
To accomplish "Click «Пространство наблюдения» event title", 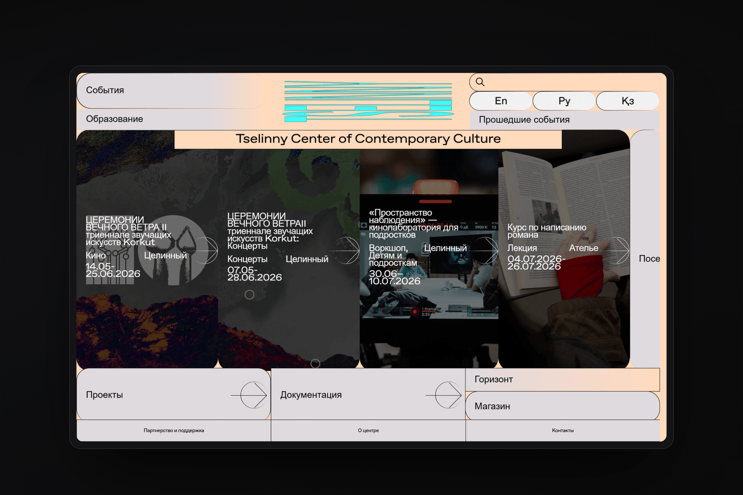I will (413, 224).
